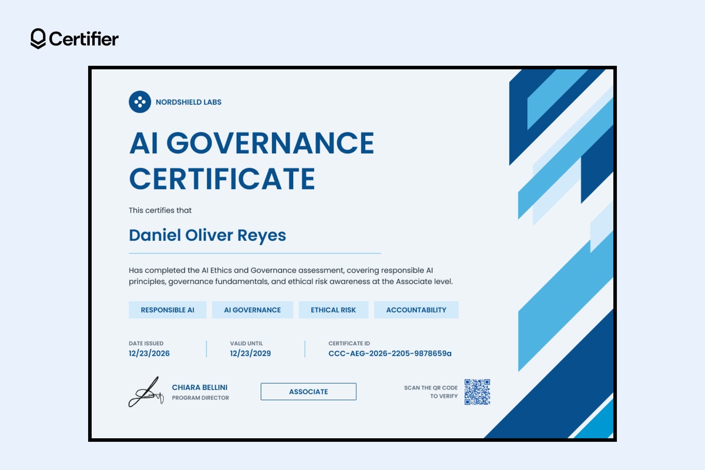Click the AI GOVERNANCE title line
705x470 pixels.
click(x=251, y=143)
